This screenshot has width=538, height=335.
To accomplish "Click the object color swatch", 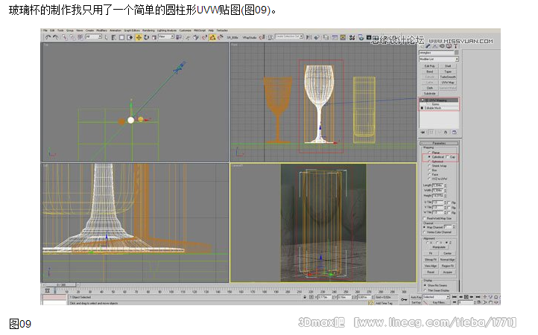I will (x=456, y=52).
